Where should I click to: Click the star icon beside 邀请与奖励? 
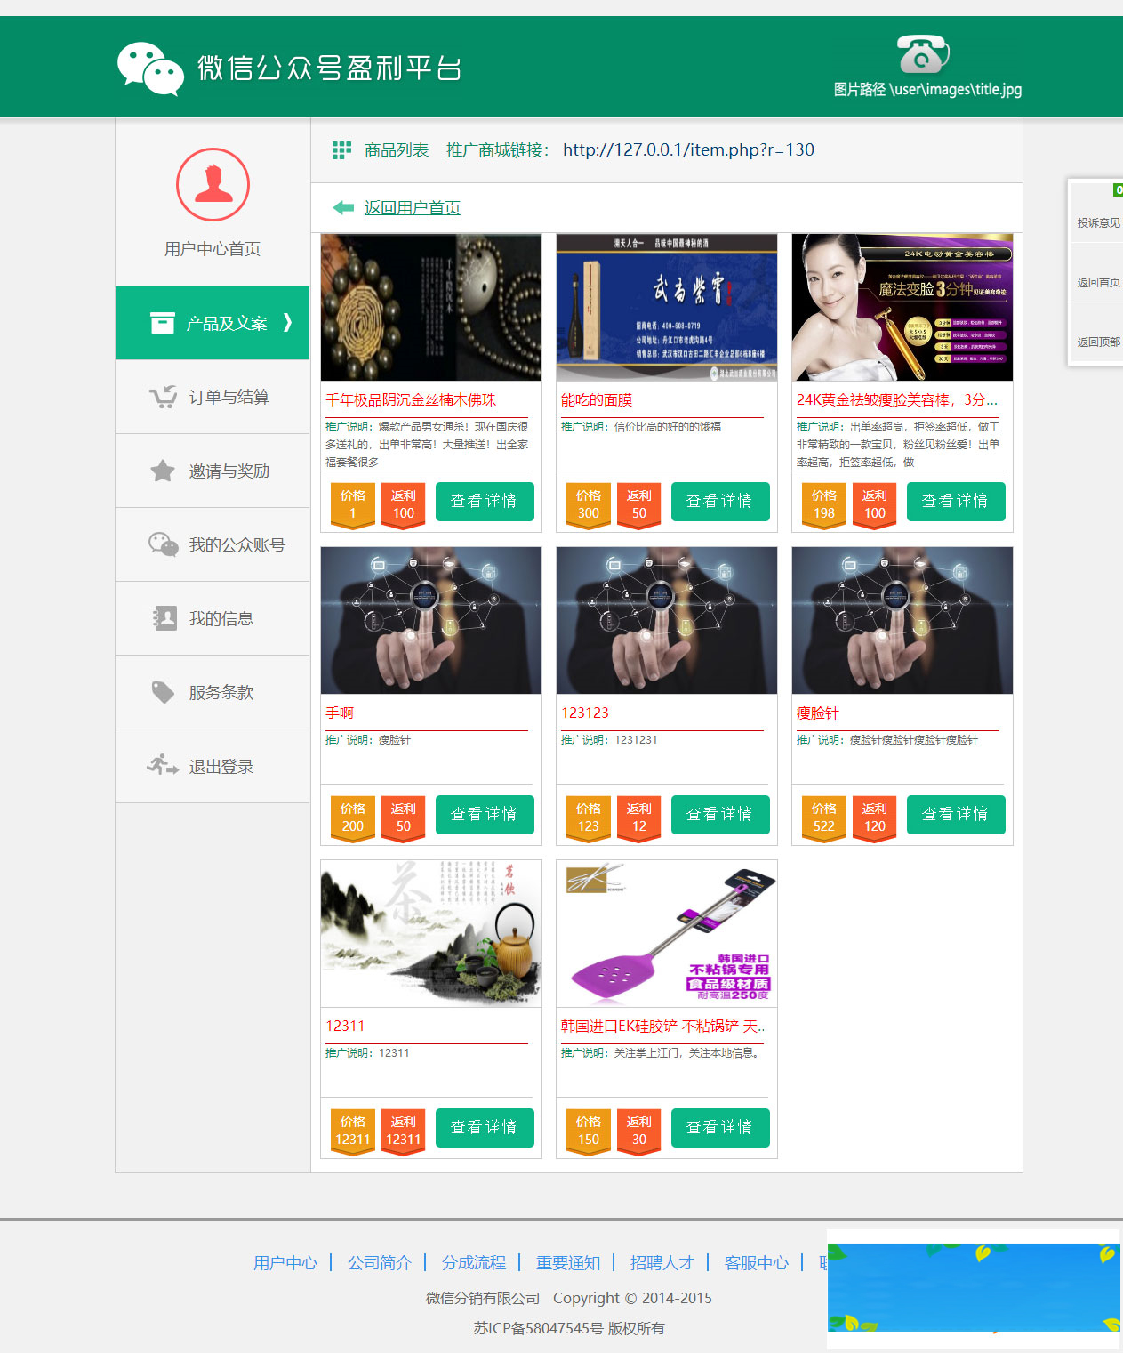click(x=163, y=471)
